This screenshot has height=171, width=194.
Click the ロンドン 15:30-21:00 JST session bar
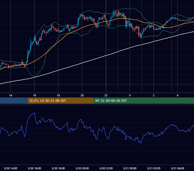60,101
